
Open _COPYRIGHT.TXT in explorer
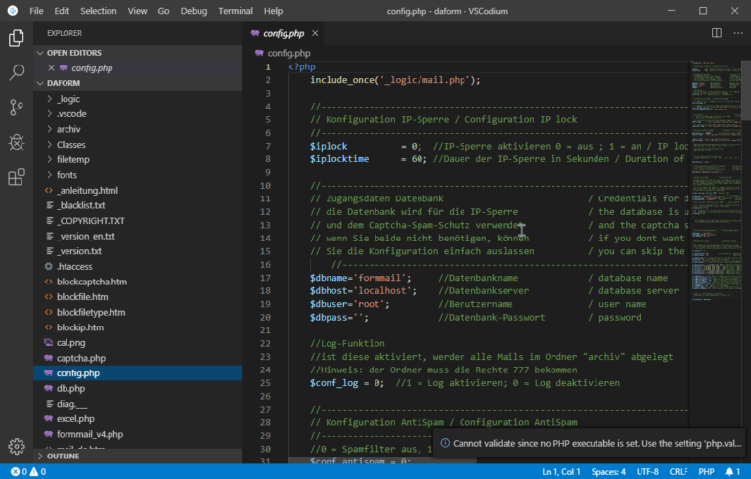tap(138, 221)
